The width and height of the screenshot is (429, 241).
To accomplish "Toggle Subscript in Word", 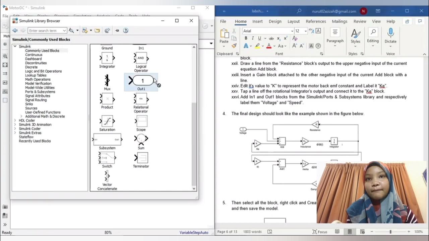I will point(278,38).
